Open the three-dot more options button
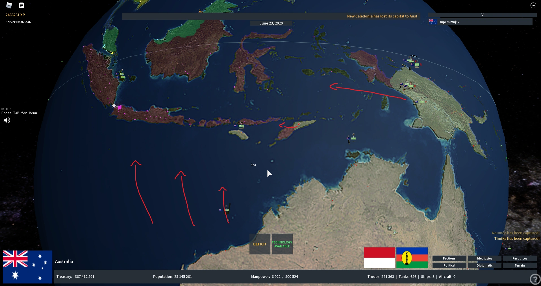This screenshot has height=286, width=541. 533,5
